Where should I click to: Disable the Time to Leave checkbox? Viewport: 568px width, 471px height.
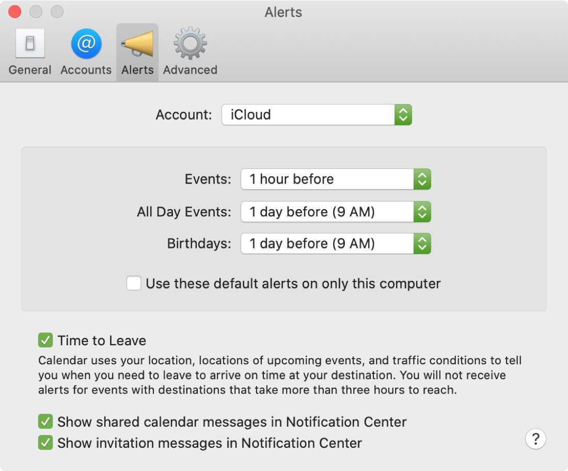[x=45, y=340]
